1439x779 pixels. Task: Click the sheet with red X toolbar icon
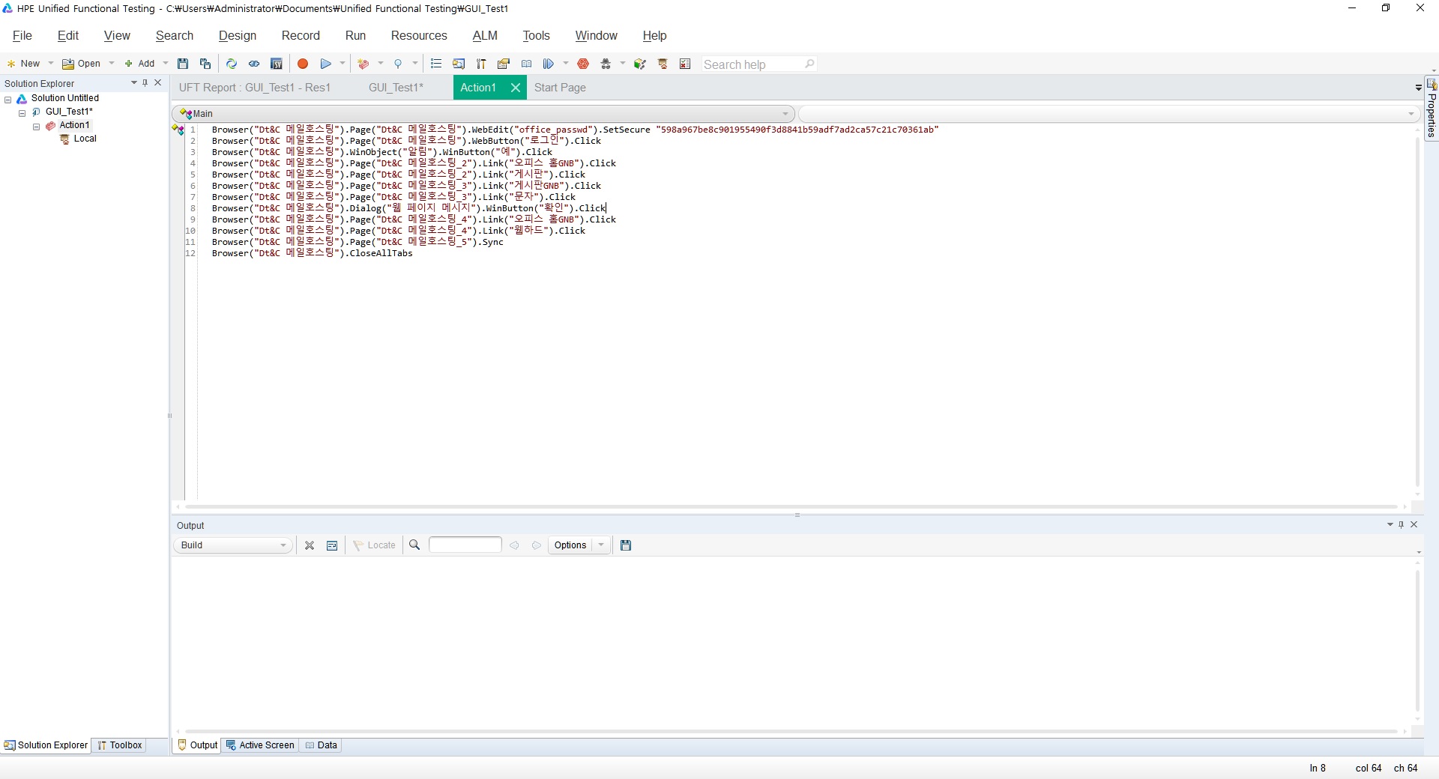(685, 64)
